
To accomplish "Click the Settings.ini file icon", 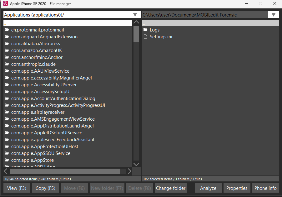I will (x=145, y=36).
